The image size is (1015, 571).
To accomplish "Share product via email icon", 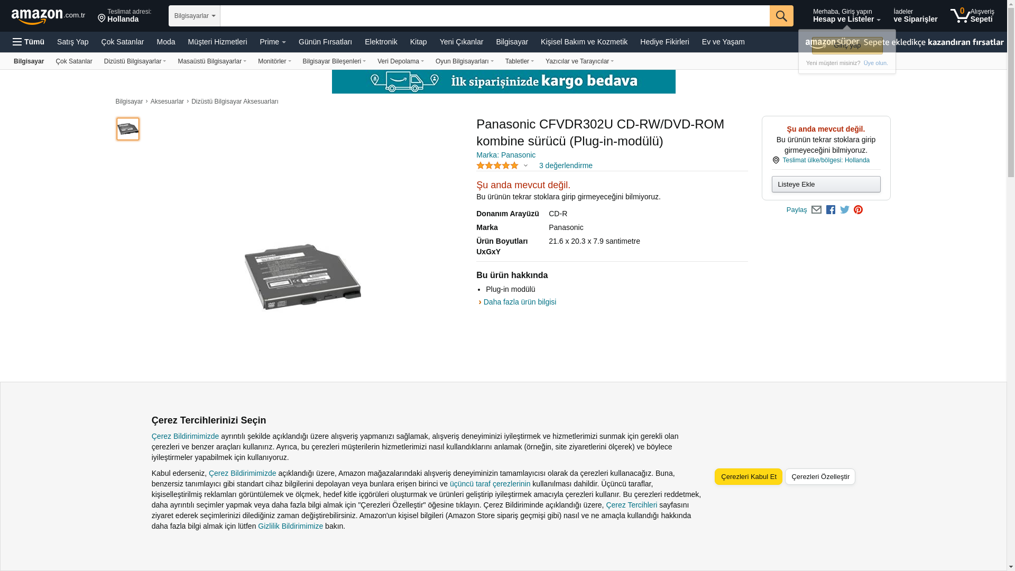I will (816, 210).
